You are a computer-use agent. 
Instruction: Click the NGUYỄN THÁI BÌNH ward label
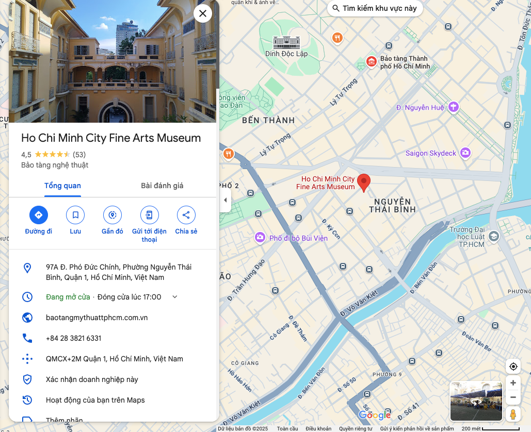393,206
